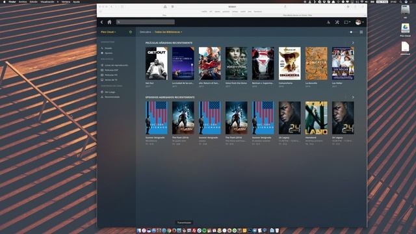416x234 pixels.
Task: Open the Visualización menu
Action: pos(47,1)
